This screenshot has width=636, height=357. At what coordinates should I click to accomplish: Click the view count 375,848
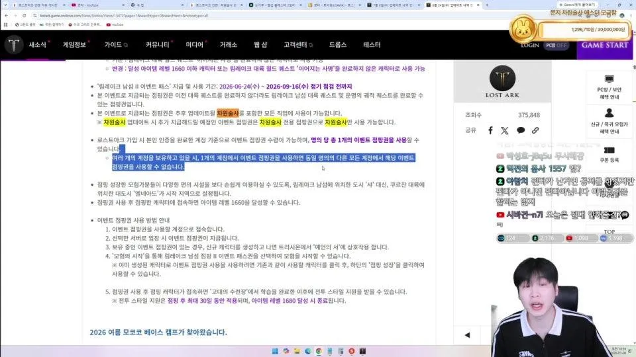click(x=529, y=115)
